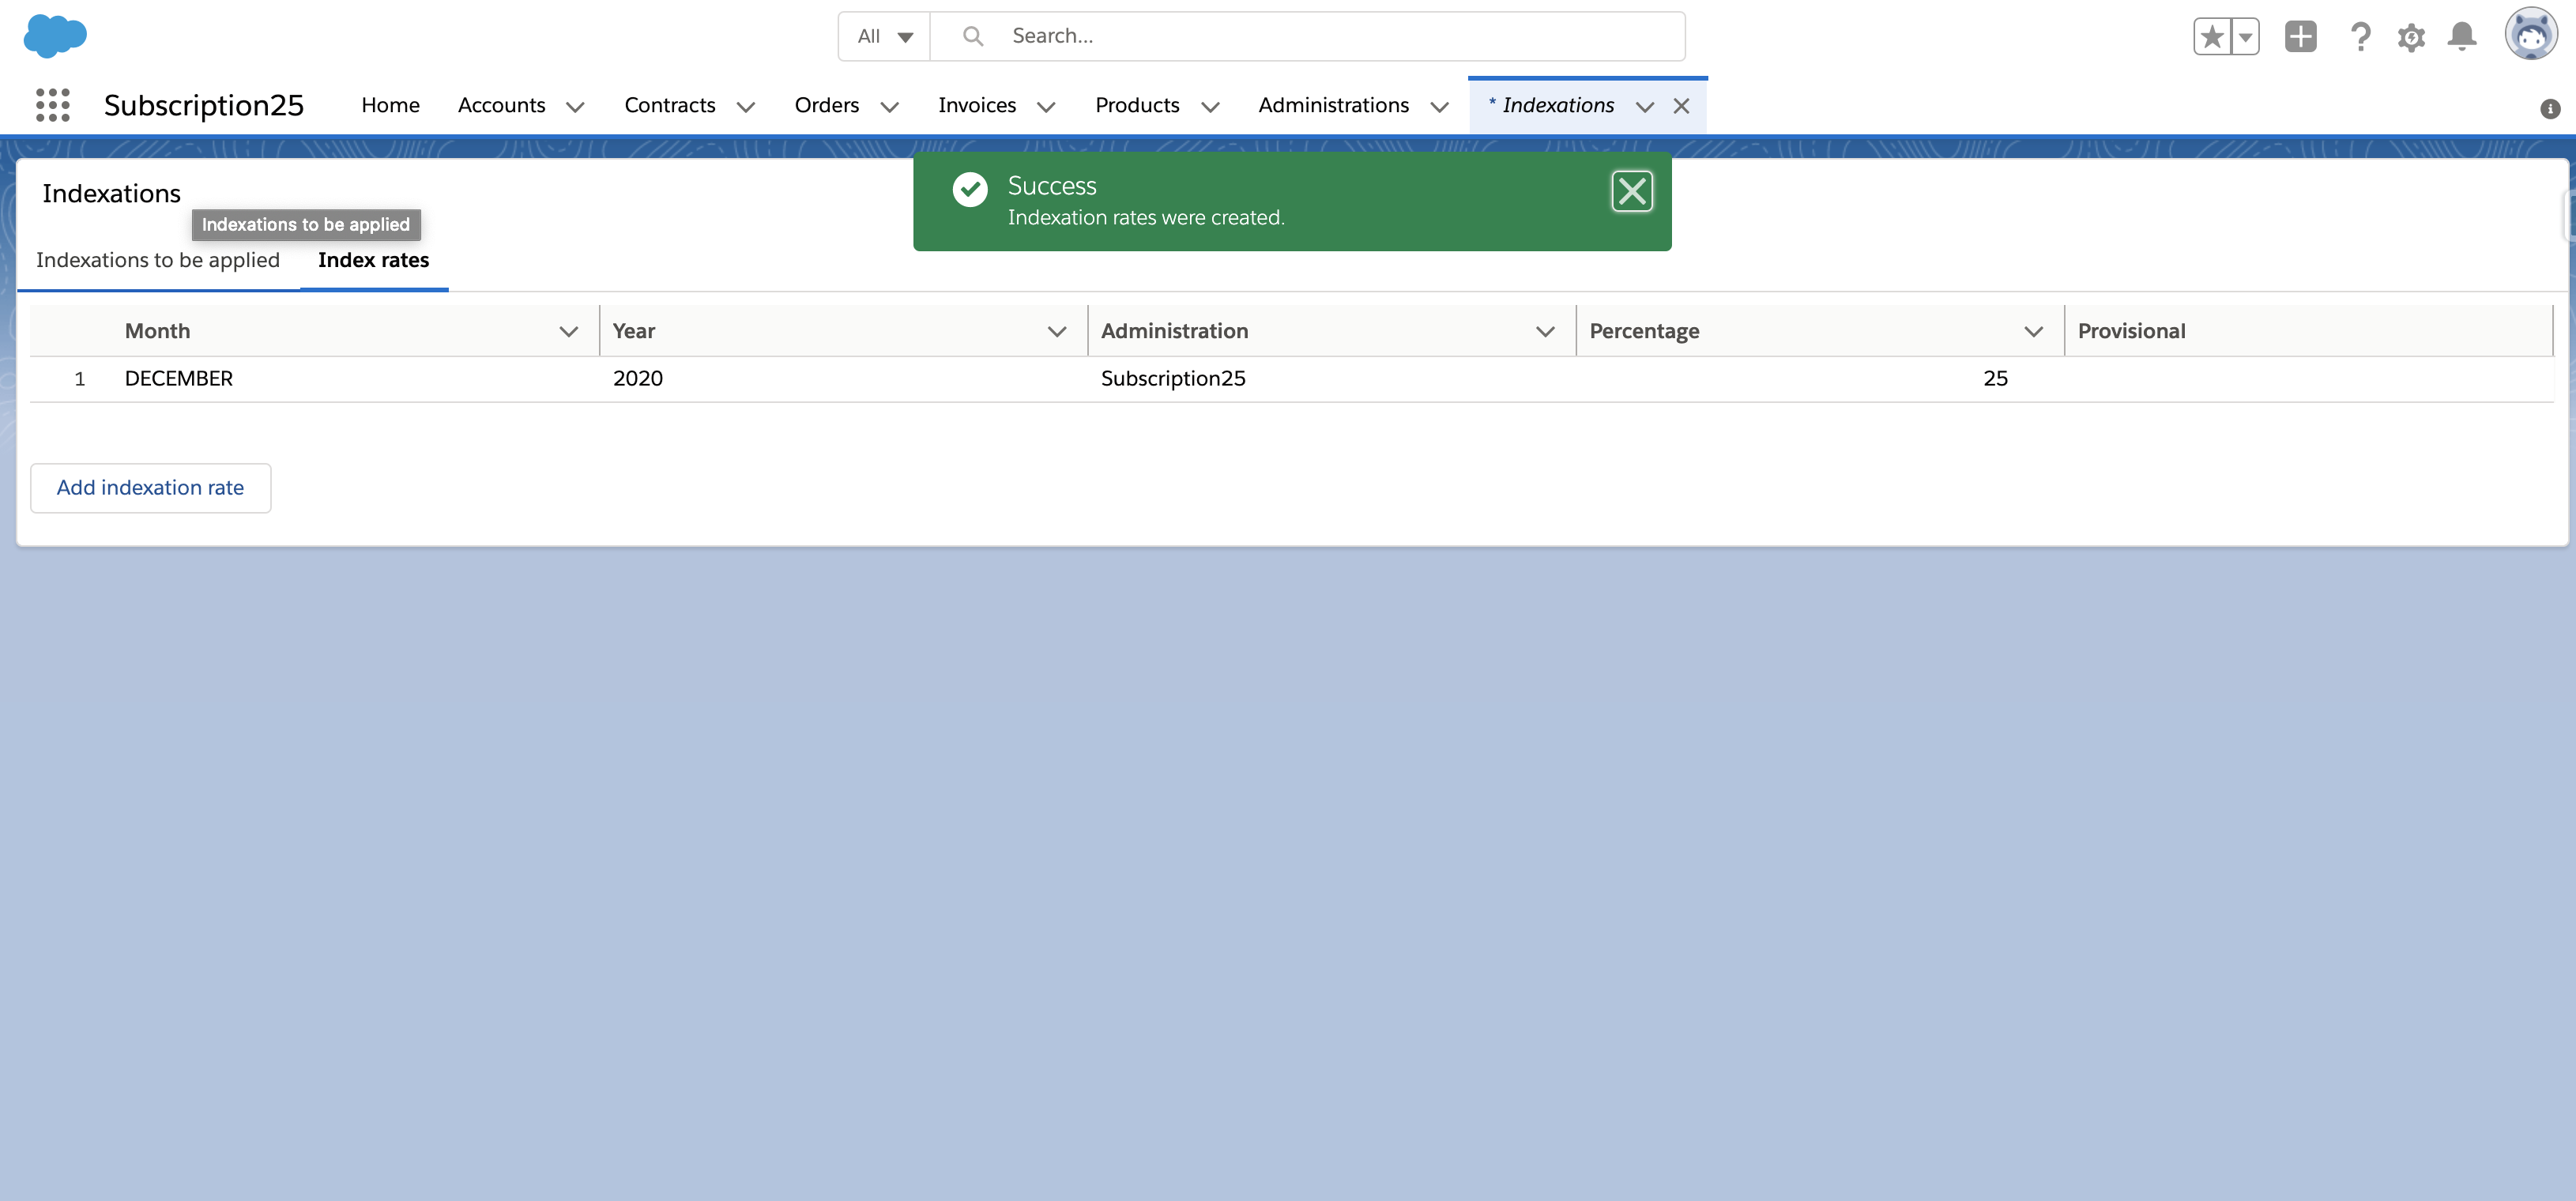Switch to Indexations to be applied tab
This screenshot has height=1201, width=2576.
pos(158,260)
